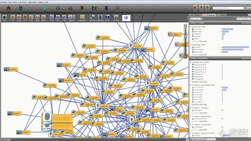Click the Home icon in the top toolbar

(x=9, y=8)
